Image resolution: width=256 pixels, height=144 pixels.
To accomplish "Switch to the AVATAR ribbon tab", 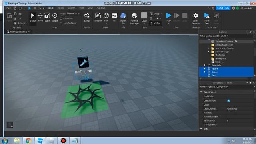I will 72,8.
